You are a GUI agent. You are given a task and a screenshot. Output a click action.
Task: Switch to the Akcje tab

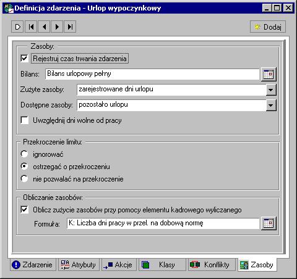[119, 265]
